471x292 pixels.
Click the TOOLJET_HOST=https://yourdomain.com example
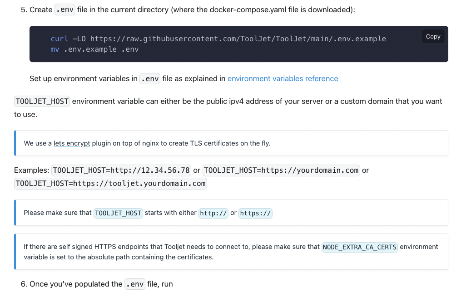[x=280, y=170]
